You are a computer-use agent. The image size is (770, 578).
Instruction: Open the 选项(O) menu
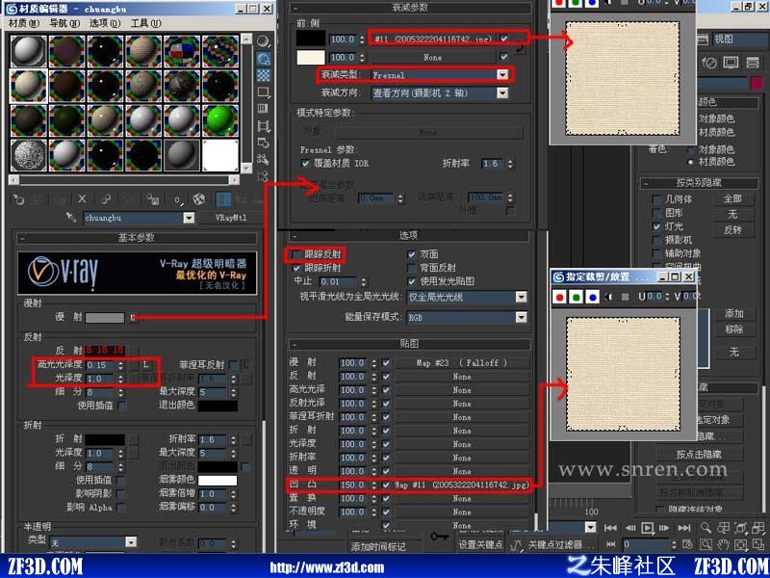tap(105, 23)
